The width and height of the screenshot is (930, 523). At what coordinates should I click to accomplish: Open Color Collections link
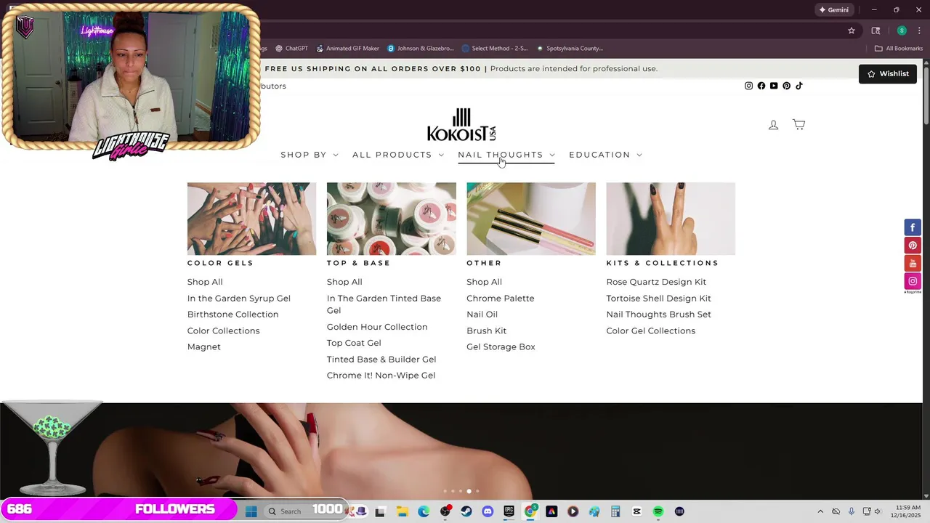click(224, 331)
